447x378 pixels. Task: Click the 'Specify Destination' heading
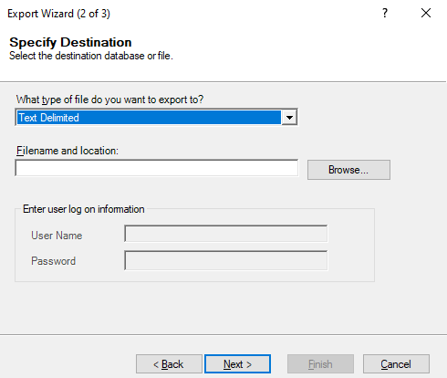pyautogui.click(x=70, y=42)
